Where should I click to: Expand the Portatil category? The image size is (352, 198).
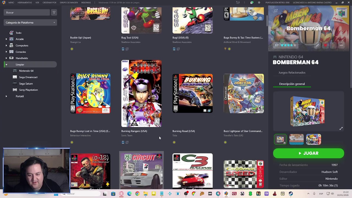coord(6,96)
